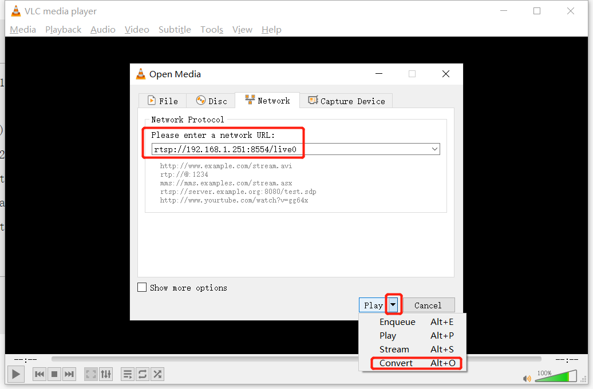Open the Video menu

137,30
